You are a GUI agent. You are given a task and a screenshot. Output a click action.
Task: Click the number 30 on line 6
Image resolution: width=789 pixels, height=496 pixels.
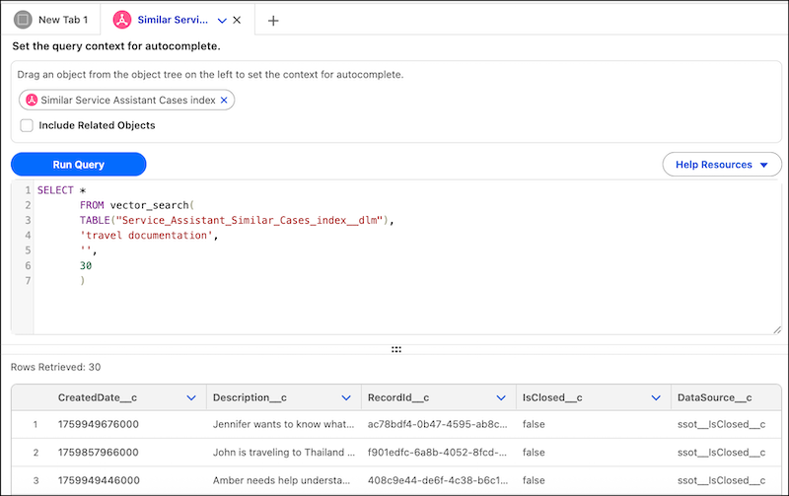[x=86, y=265]
